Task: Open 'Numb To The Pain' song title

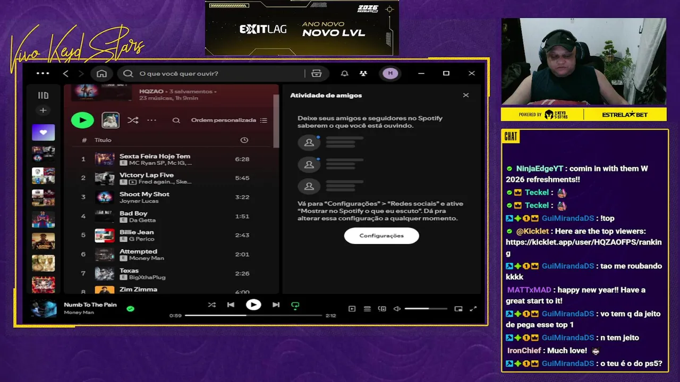Action: pyautogui.click(x=90, y=305)
